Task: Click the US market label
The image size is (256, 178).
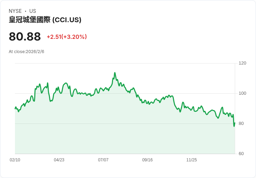Action: [33, 11]
